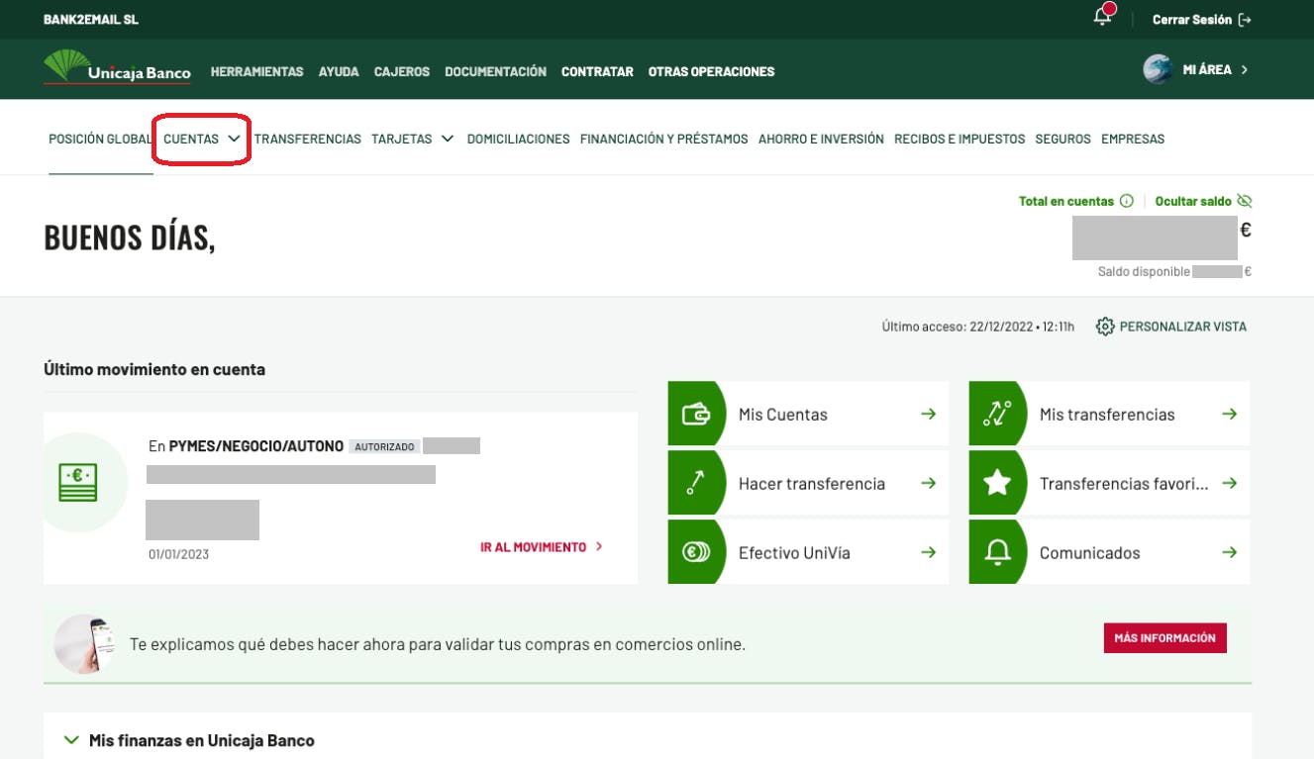Screen dimensions: 1314x759
Task: Toggle Ocultar saldo eye icon
Action: (x=1245, y=201)
